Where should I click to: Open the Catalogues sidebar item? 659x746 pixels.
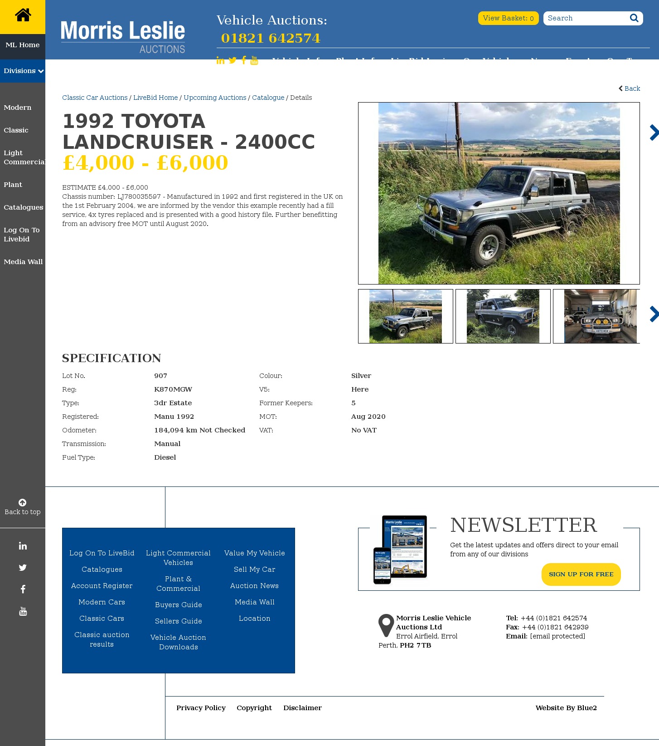tap(24, 207)
